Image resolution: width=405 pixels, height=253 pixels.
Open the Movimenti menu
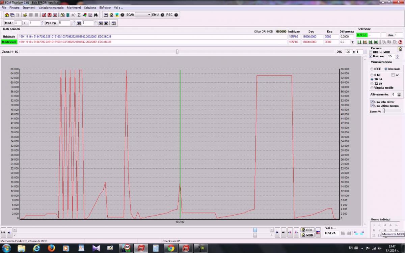pos(74,7)
